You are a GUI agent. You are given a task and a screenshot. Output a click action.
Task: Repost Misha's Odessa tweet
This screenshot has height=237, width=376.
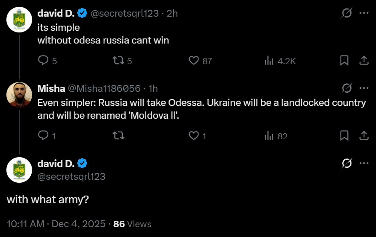point(118,136)
